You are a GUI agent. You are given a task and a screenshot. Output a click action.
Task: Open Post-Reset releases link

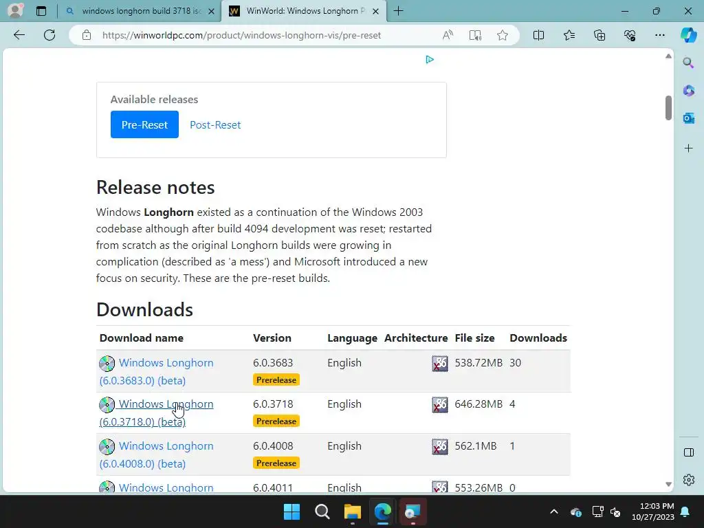[215, 125]
